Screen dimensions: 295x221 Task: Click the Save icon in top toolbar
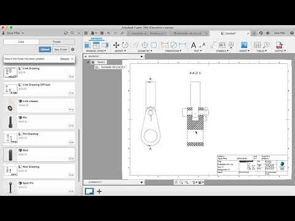pos(102,33)
